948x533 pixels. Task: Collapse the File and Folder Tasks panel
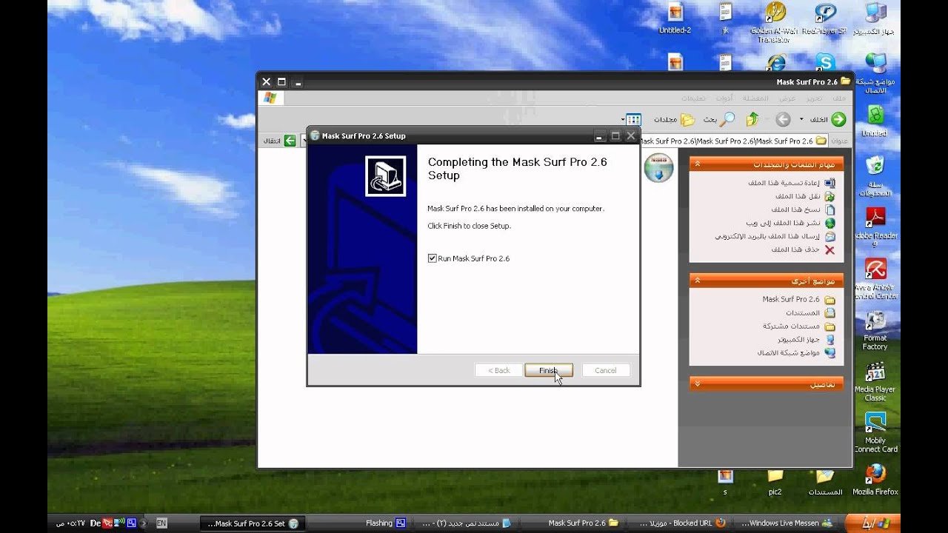click(698, 164)
